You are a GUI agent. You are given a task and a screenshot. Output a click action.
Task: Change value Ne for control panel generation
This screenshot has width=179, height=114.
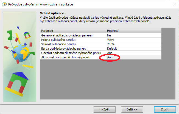(134, 35)
